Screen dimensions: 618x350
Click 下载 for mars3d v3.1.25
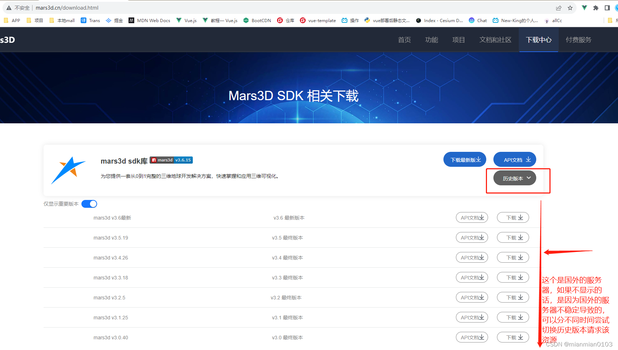click(513, 318)
